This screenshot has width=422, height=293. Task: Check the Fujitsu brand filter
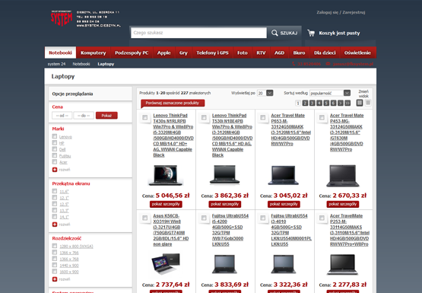(55, 155)
